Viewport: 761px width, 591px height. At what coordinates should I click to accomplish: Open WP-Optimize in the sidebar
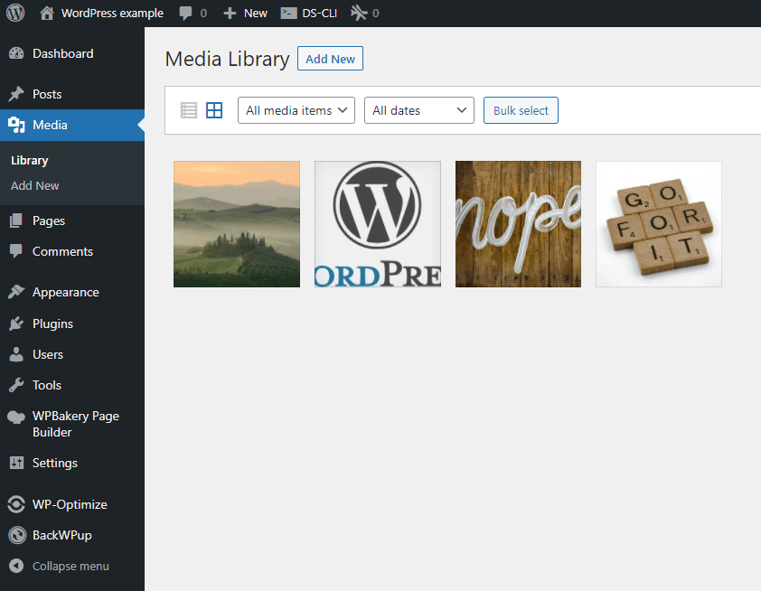pos(71,504)
